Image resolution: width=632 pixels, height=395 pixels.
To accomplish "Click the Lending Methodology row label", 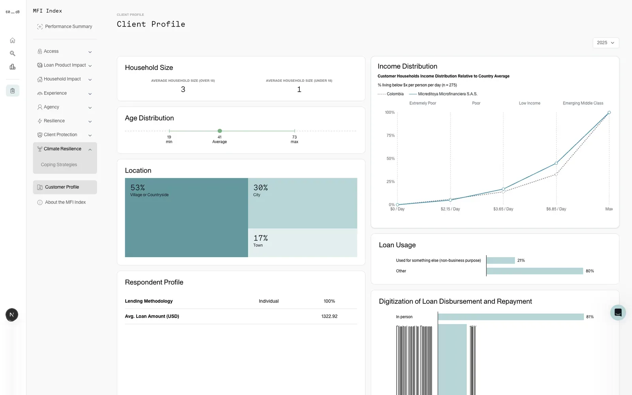I will pyautogui.click(x=149, y=301).
